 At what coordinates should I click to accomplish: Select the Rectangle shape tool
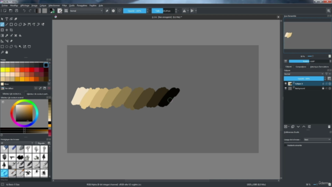[x=11, y=24]
